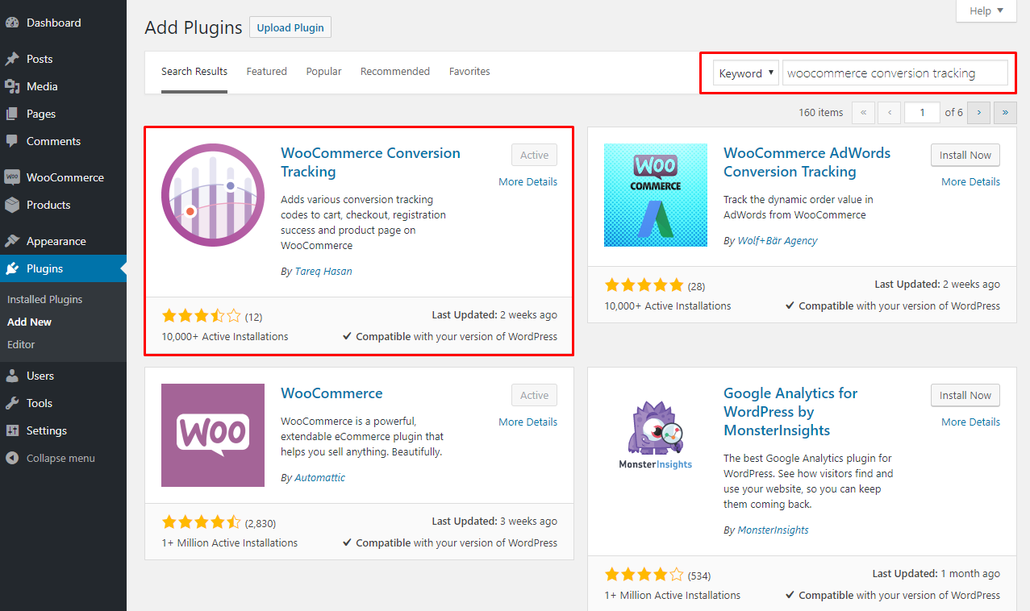Open More Details for MonsterInsights plugin
1030x611 pixels.
pyautogui.click(x=970, y=422)
